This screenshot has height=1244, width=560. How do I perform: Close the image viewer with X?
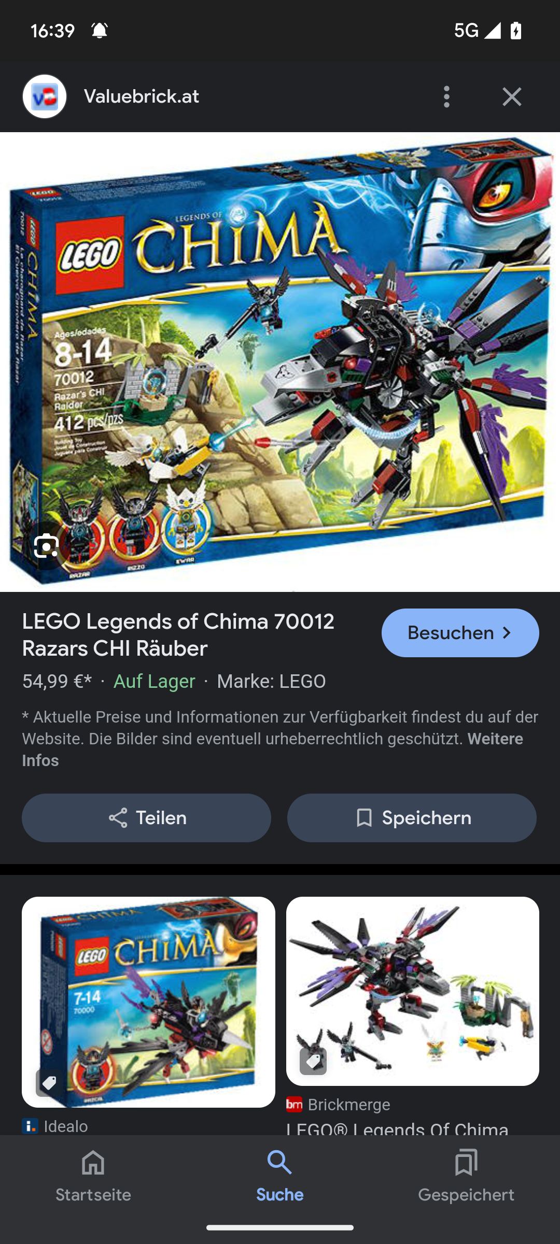coord(512,97)
